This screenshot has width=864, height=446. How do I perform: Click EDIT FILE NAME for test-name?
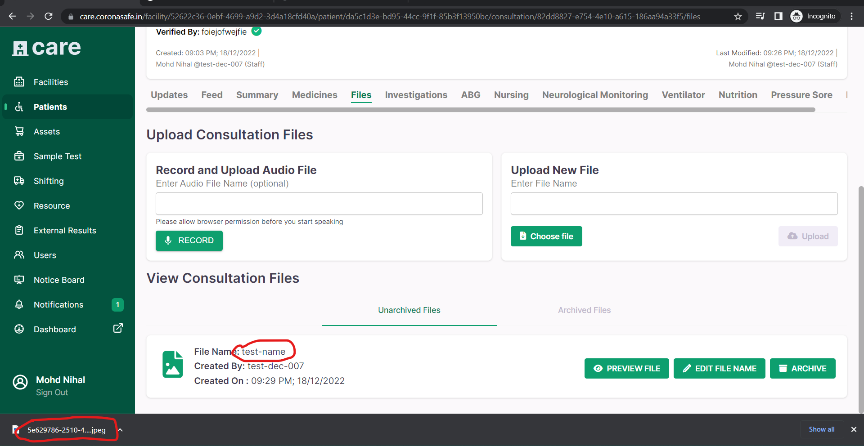tap(719, 368)
